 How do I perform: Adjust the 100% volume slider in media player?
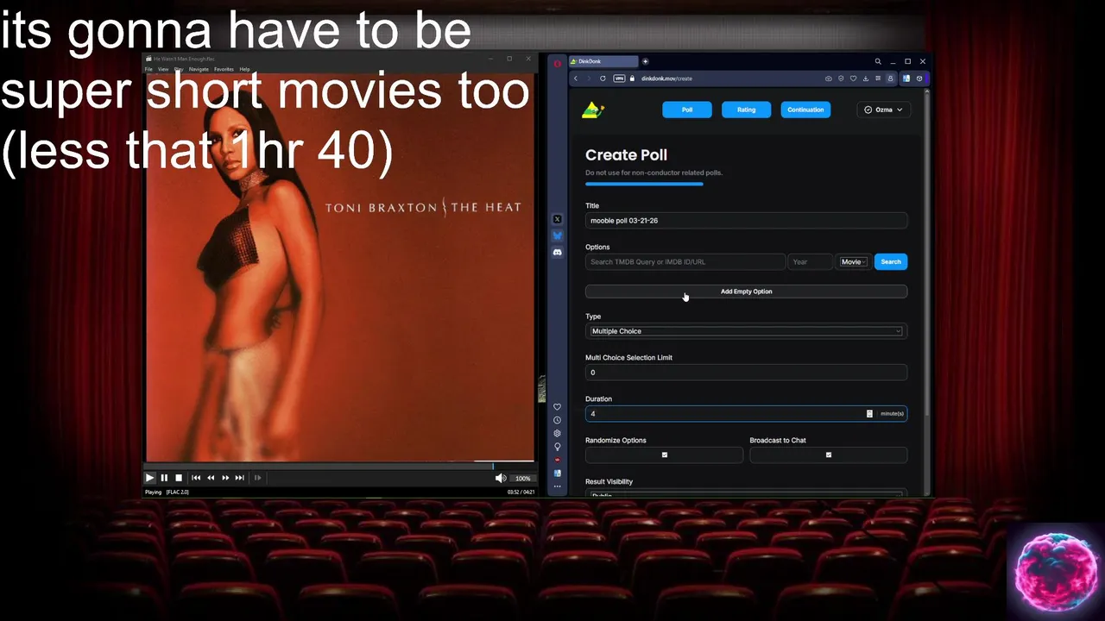click(522, 478)
